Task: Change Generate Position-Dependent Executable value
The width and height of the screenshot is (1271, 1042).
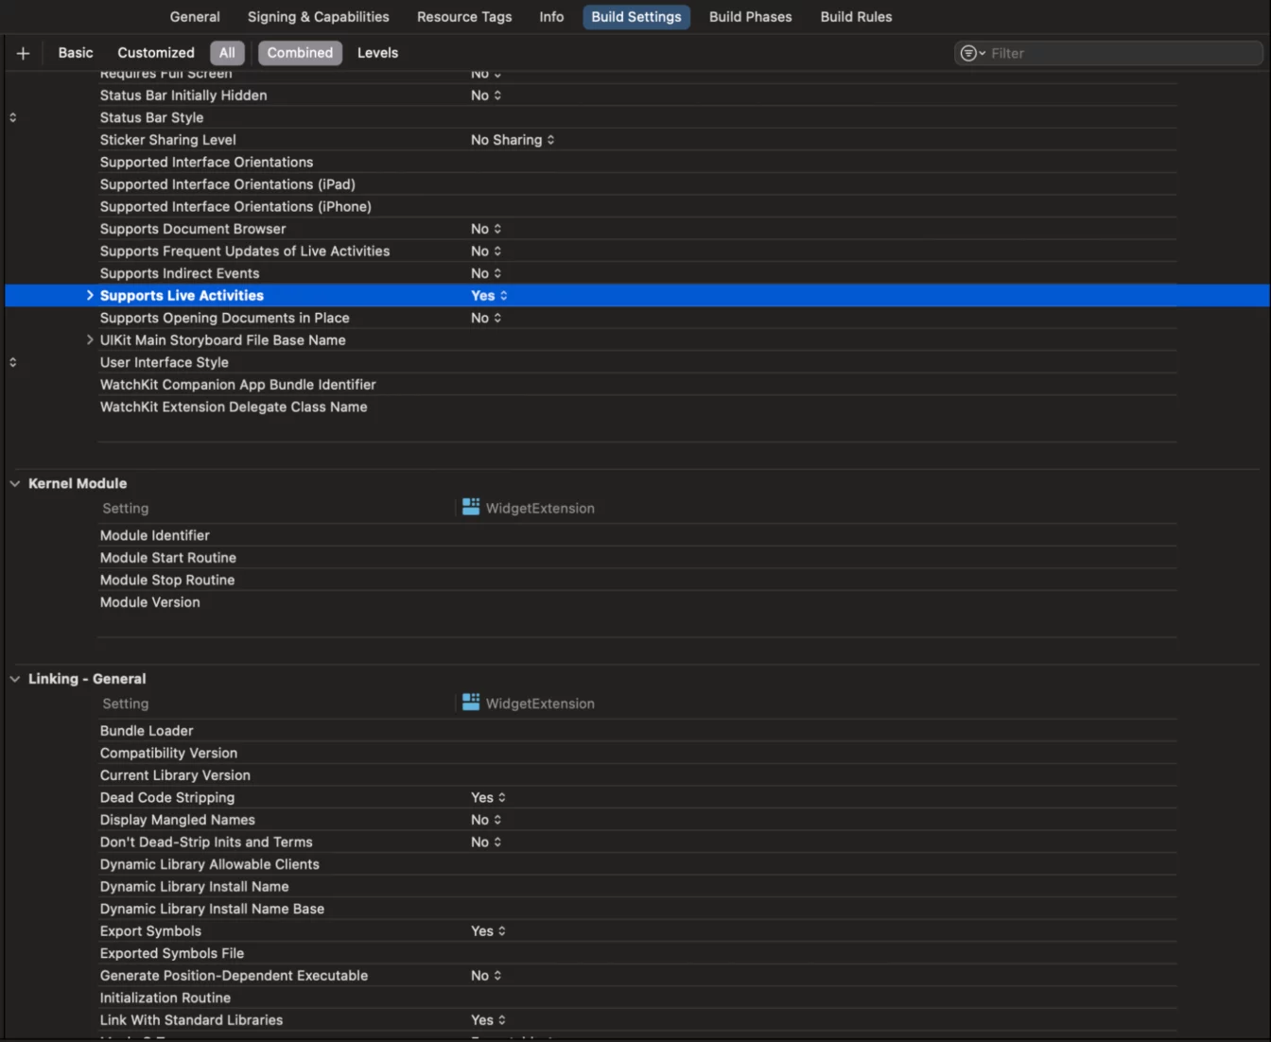Action: 486,975
